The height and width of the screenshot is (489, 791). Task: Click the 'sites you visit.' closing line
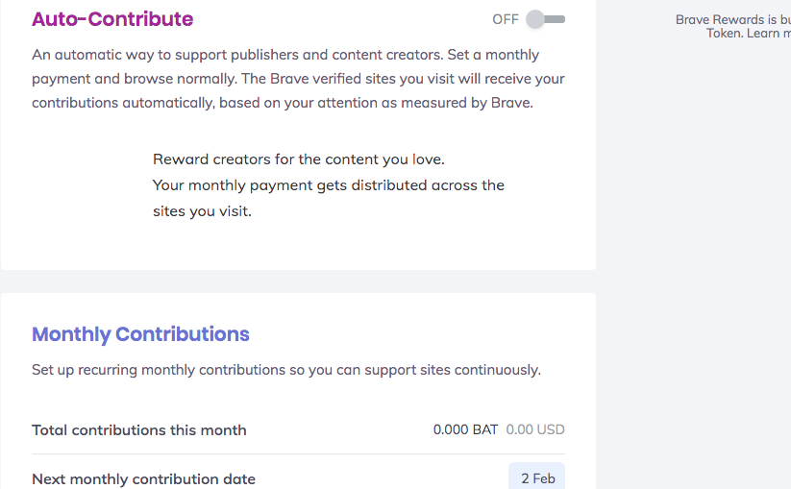tap(202, 211)
